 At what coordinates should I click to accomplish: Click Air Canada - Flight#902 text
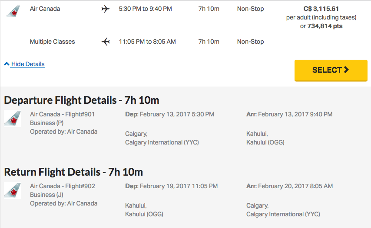point(63,186)
